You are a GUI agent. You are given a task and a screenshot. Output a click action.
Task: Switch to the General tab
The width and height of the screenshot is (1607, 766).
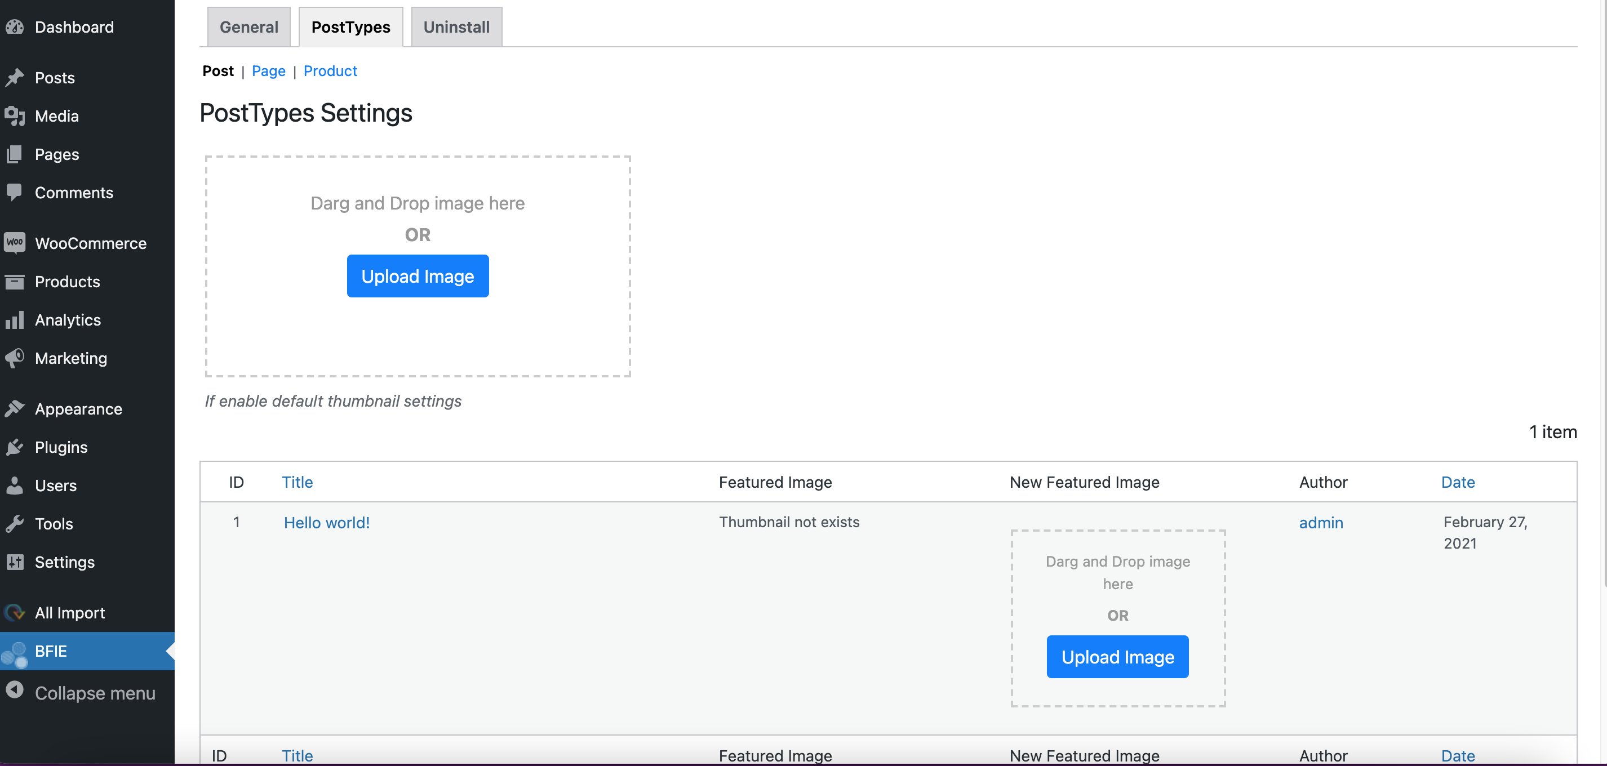point(248,27)
